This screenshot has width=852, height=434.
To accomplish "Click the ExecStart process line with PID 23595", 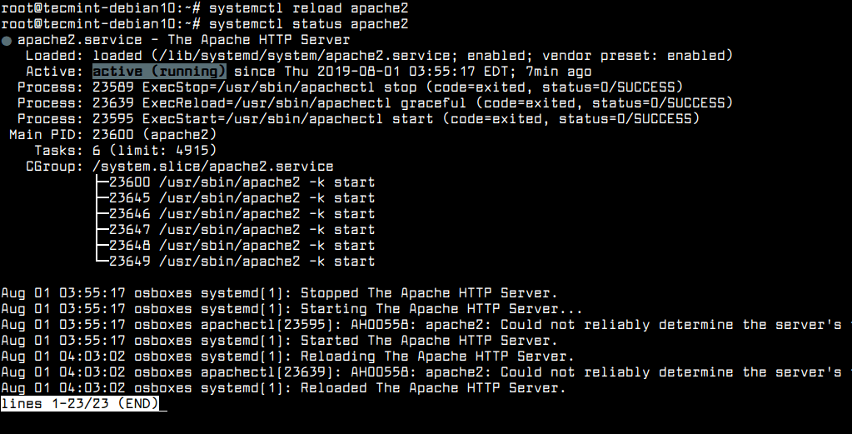I will pyautogui.click(x=358, y=119).
